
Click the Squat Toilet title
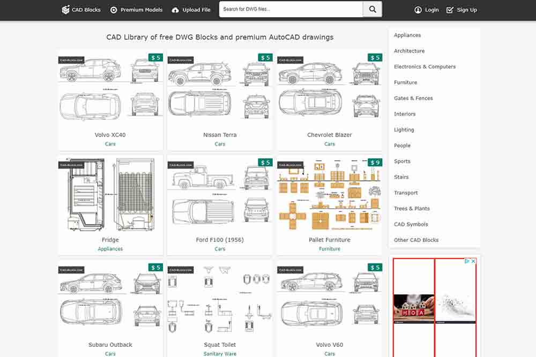coord(220,345)
